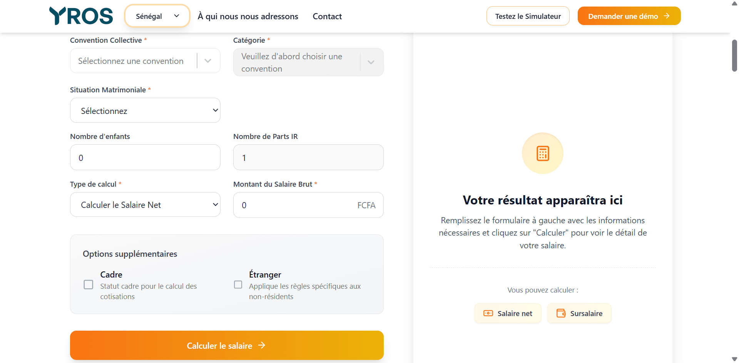The image size is (739, 363).
Task: Click the vertical scrollbar thumb
Action: pyautogui.click(x=734, y=55)
